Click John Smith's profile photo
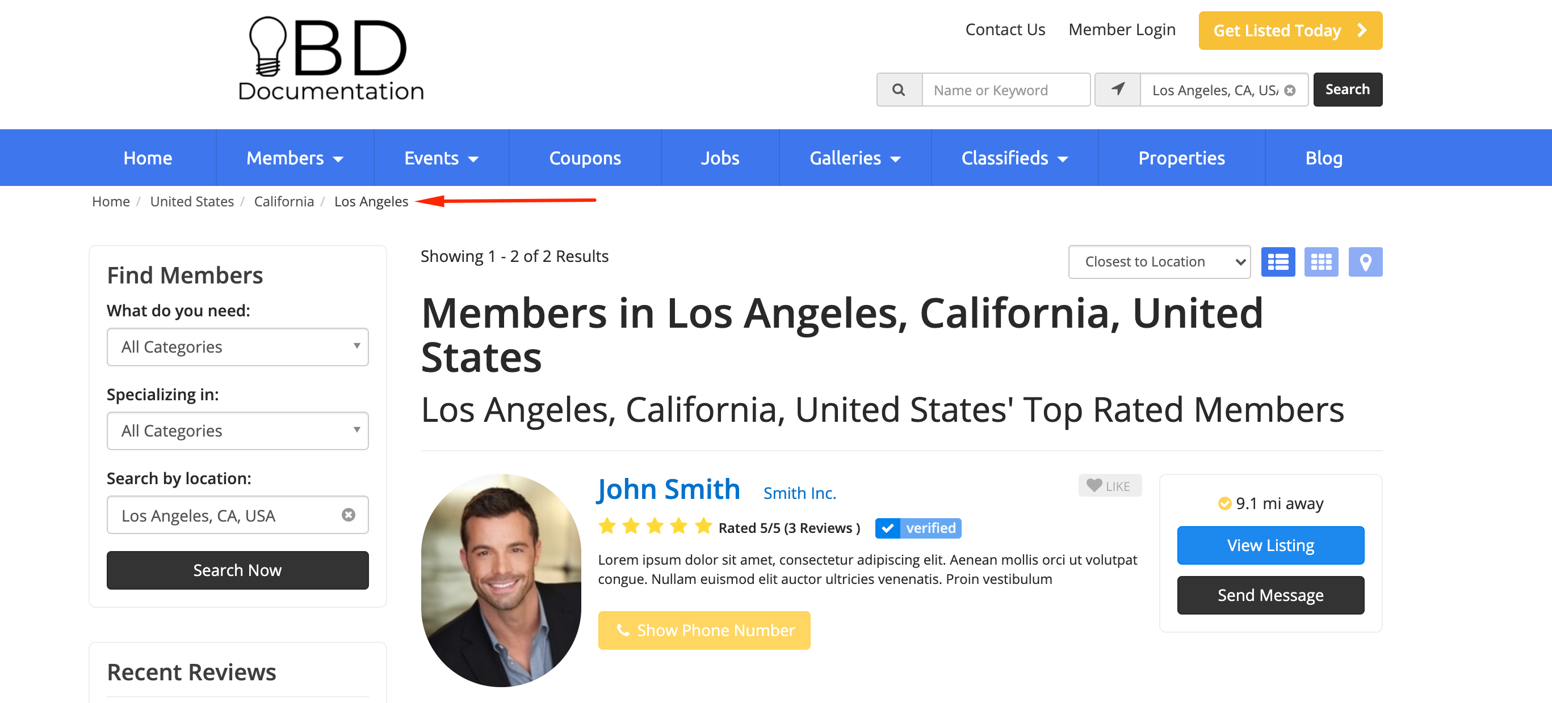This screenshot has height=703, width=1552. tap(501, 580)
